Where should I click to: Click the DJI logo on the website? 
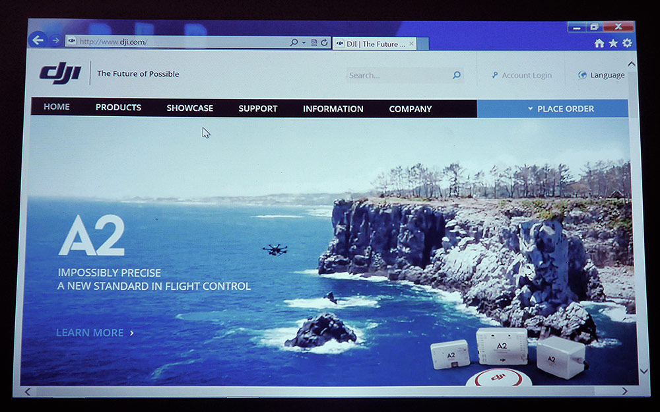click(60, 73)
